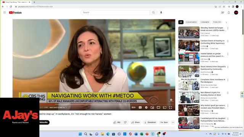The image size is (244, 137).
Task: Select the All filter chip
Action: click(x=181, y=22)
